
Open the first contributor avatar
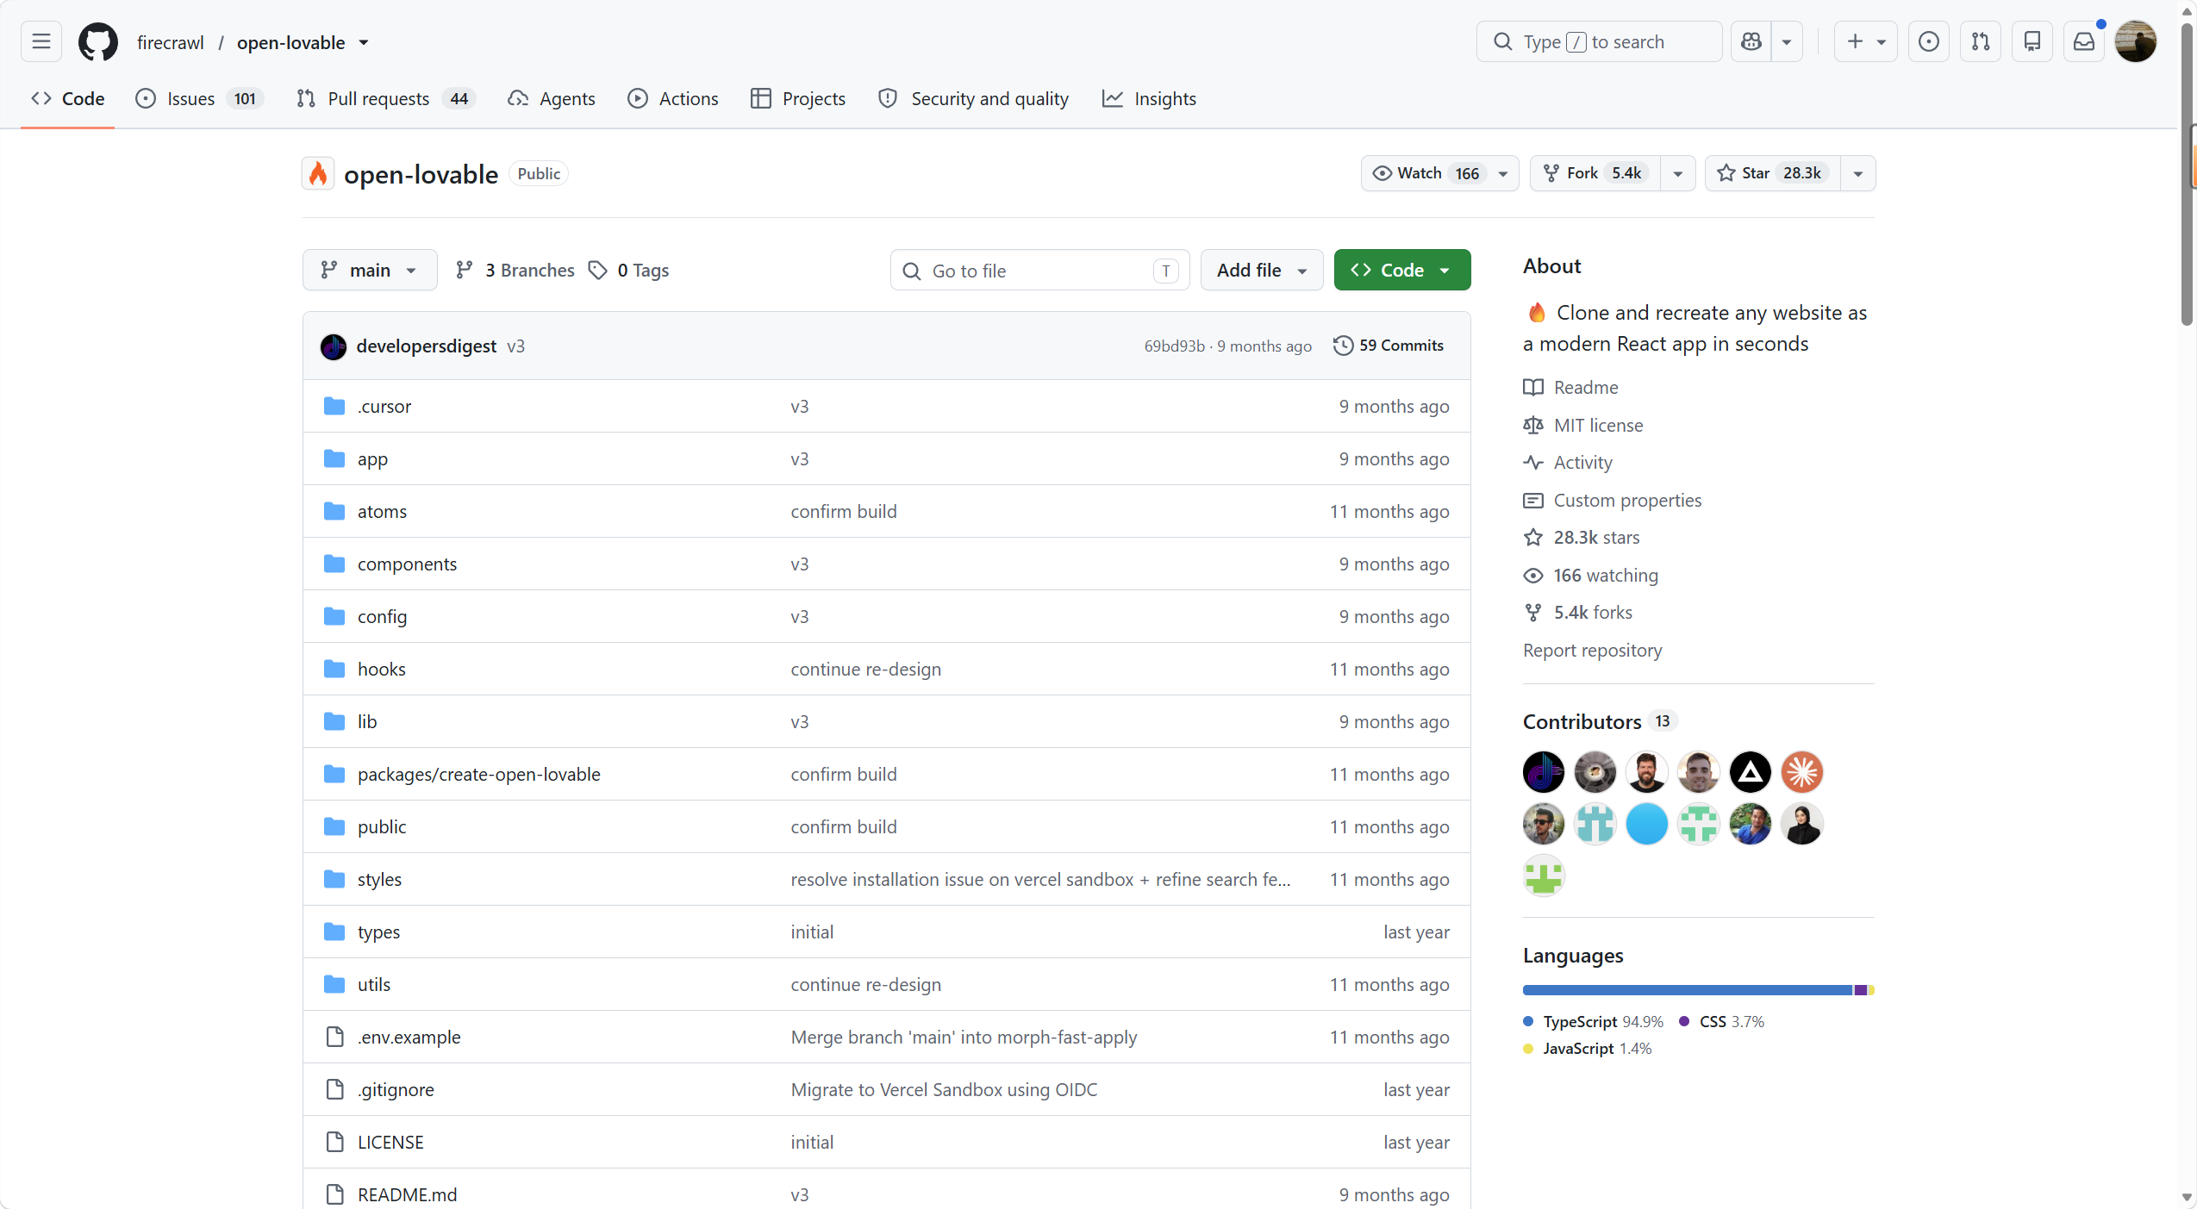pos(1544,772)
